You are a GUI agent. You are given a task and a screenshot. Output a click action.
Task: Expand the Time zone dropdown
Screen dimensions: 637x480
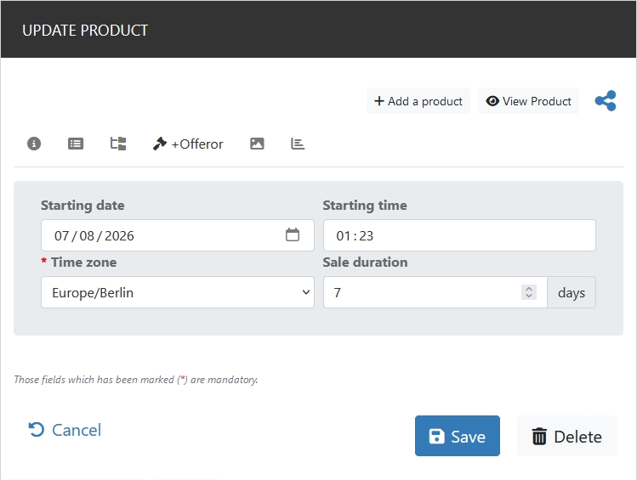coord(177,292)
